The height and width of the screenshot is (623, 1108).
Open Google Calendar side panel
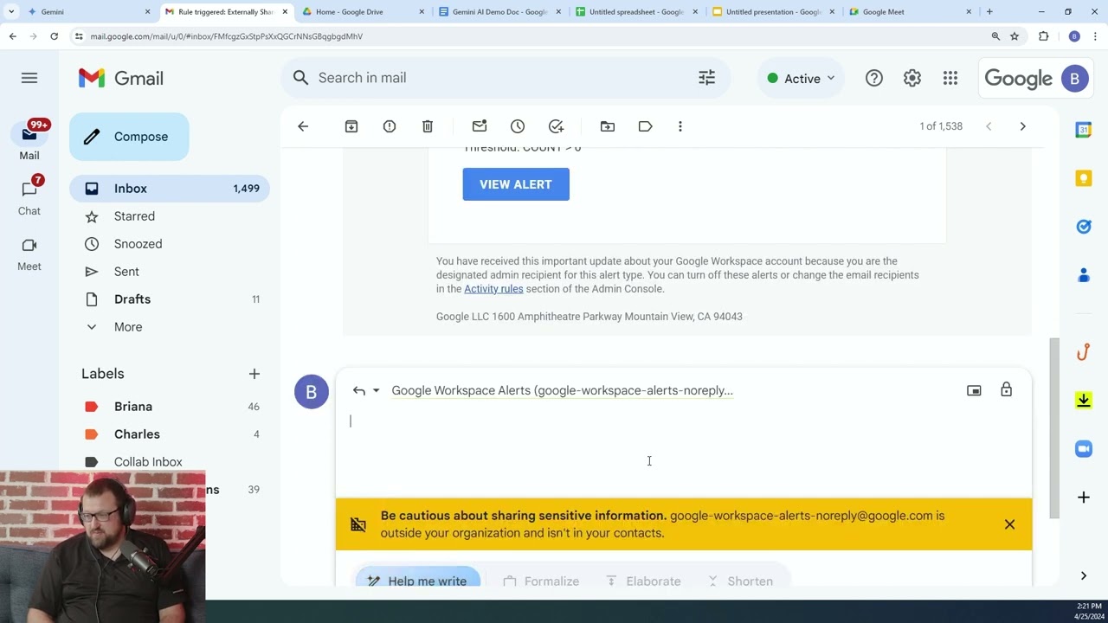(x=1084, y=130)
